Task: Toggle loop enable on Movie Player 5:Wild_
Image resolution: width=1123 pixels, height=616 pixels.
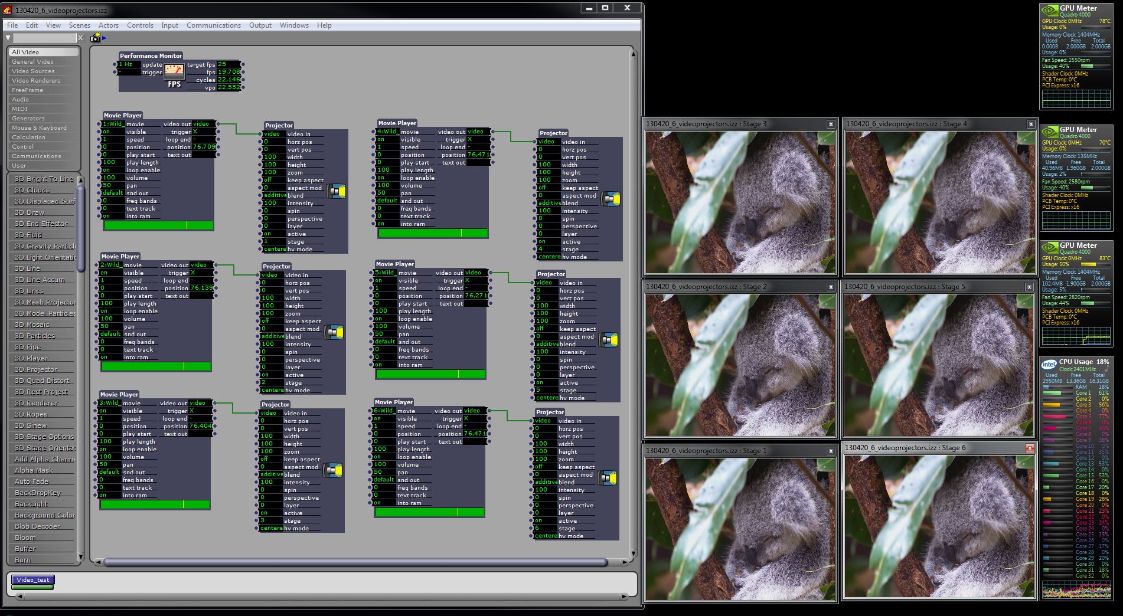Action: pos(385,319)
